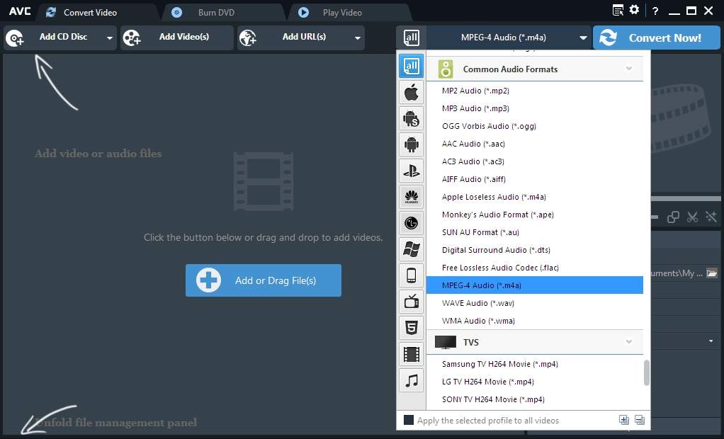Click the Add or Drag File(s) button
This screenshot has width=724, height=439.
(x=264, y=280)
